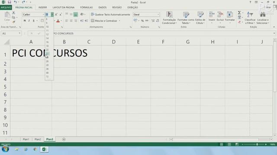Open the font color dropdown arrow
This screenshot has height=155, width=277.
(61, 21)
